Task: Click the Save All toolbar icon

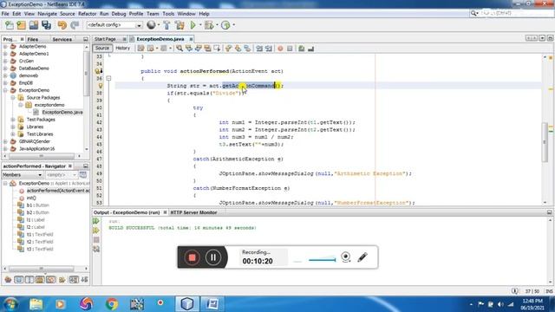Action: pos(46,25)
